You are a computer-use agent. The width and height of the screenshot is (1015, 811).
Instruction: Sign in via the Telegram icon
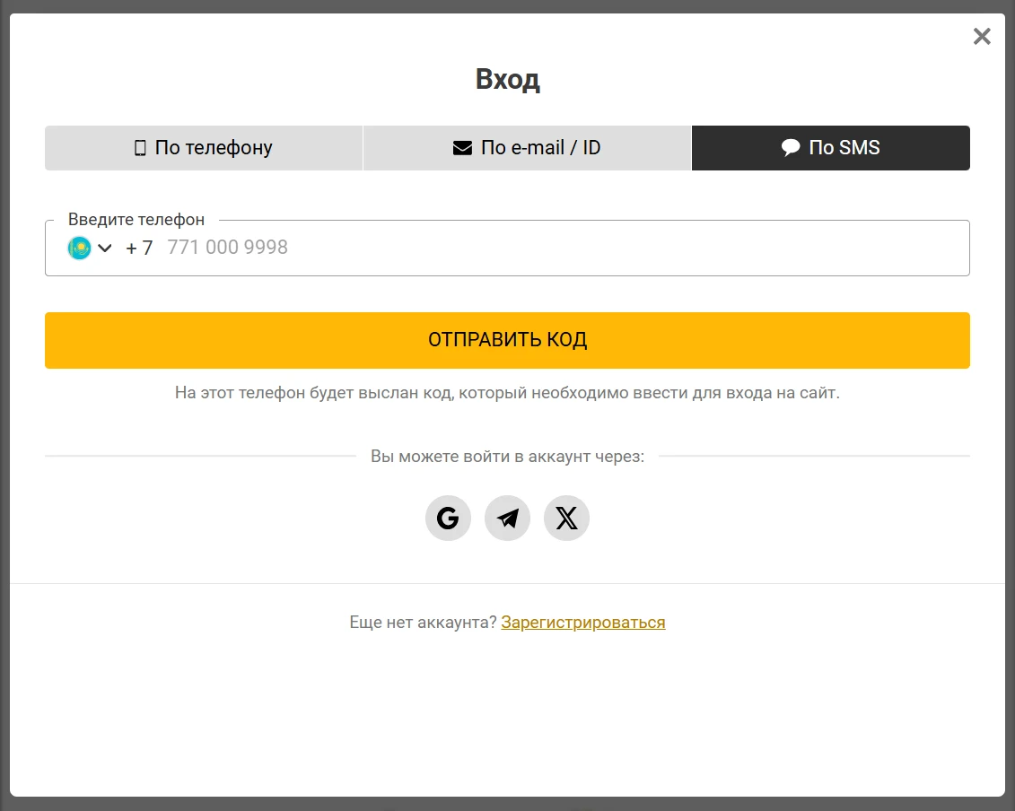[x=508, y=518]
